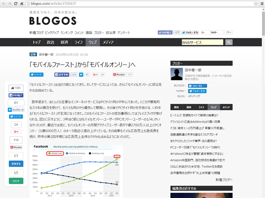Screen dimensions: 265x198
Task: Click the browser reload icon
Action: [15, 3]
